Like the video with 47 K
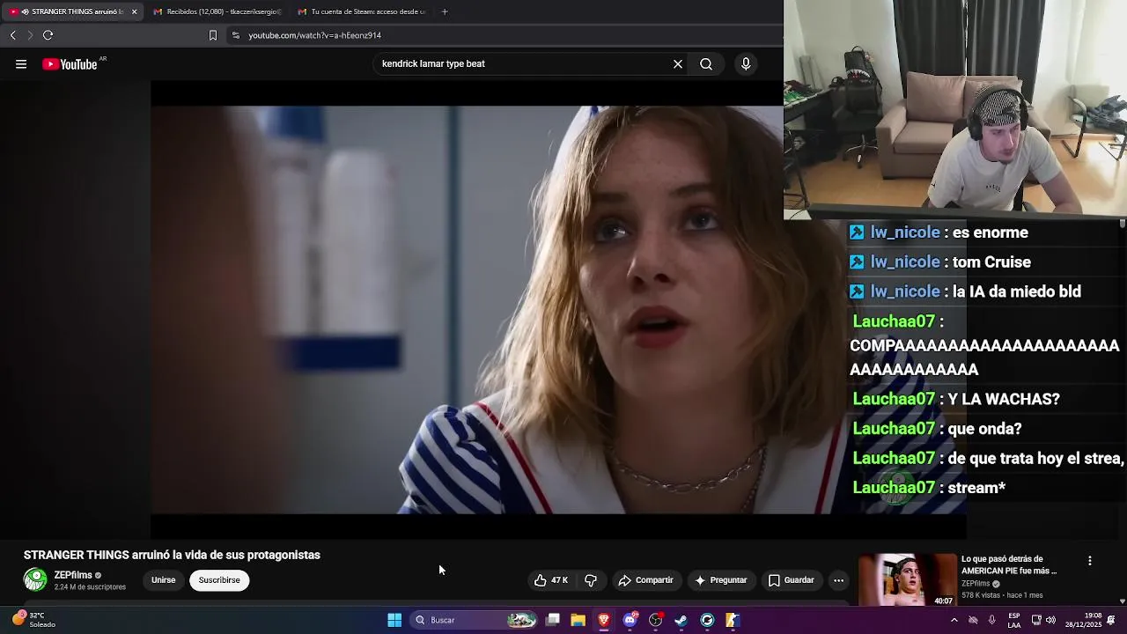Screen dimensions: 1127x634 click(x=551, y=580)
